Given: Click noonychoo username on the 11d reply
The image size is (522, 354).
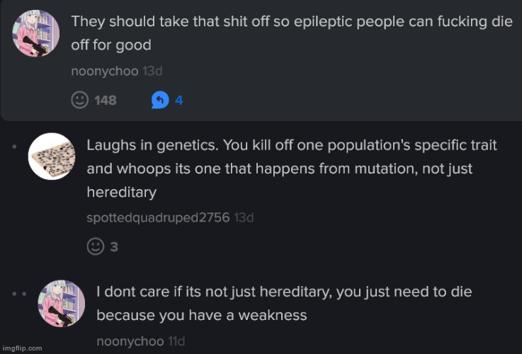Looking at the screenshot, I should tap(130, 341).
